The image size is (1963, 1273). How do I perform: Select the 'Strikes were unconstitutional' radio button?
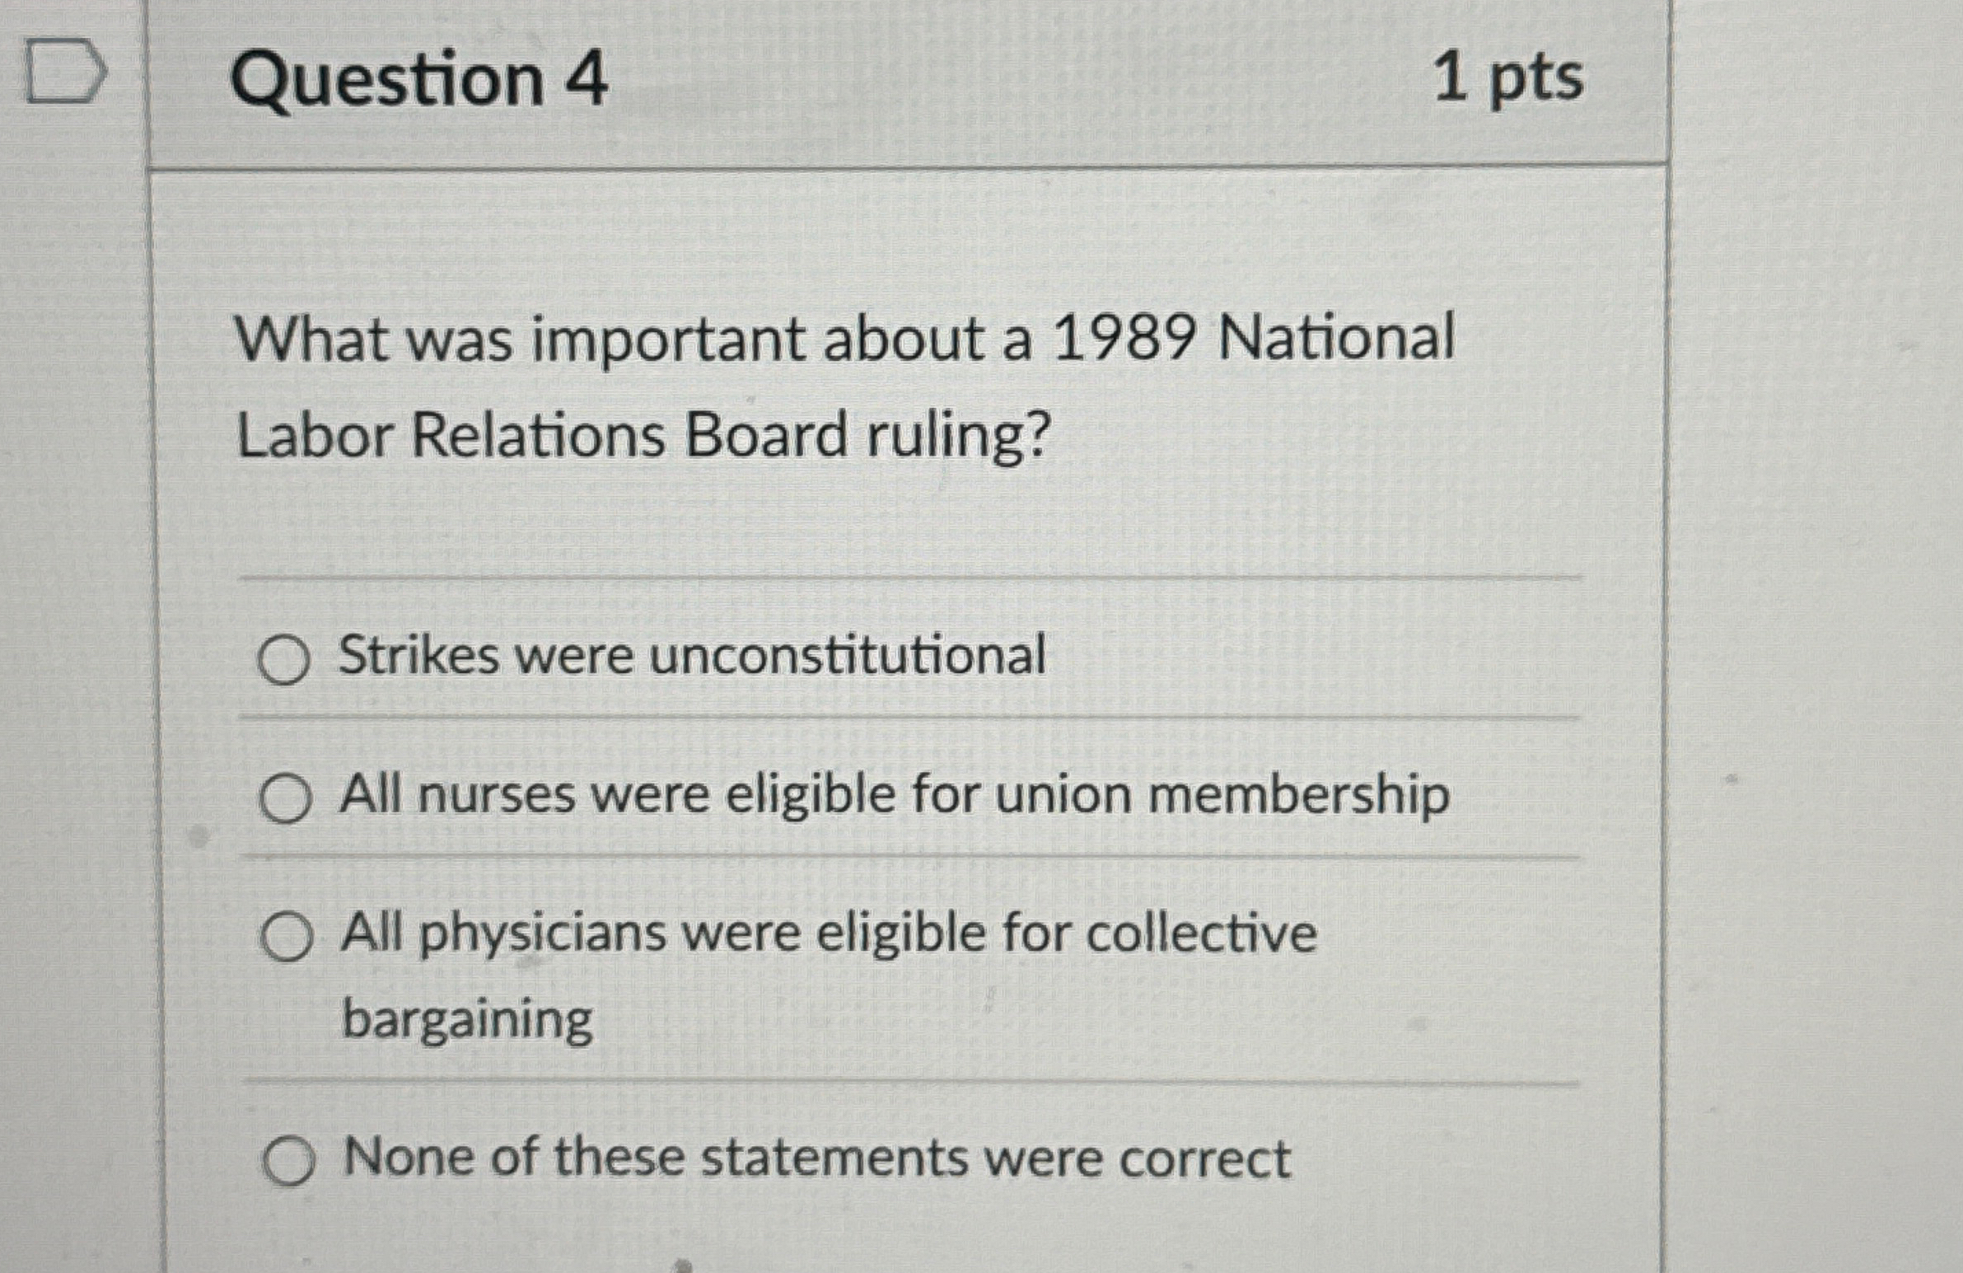tap(283, 660)
